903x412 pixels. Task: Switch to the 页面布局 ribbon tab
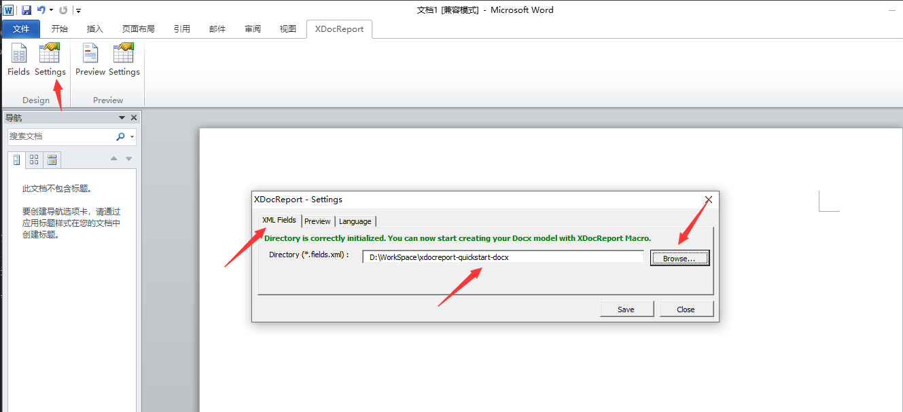click(139, 29)
